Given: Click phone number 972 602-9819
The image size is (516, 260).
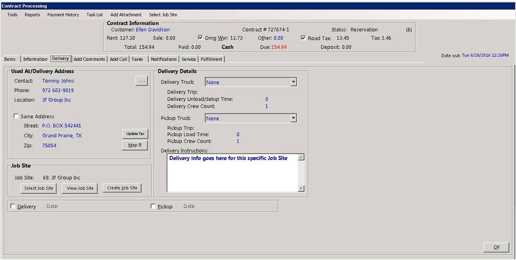Looking at the screenshot, I should coord(58,90).
